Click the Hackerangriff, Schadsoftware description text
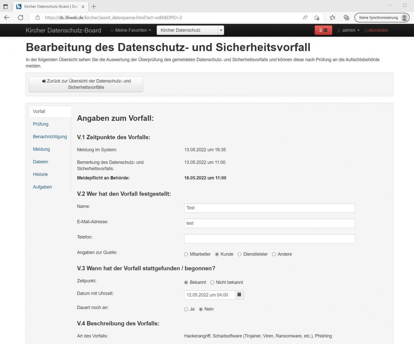Image resolution: width=414 pixels, height=344 pixels. (x=258, y=336)
